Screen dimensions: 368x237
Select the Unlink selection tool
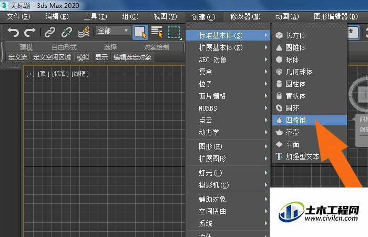point(67,32)
